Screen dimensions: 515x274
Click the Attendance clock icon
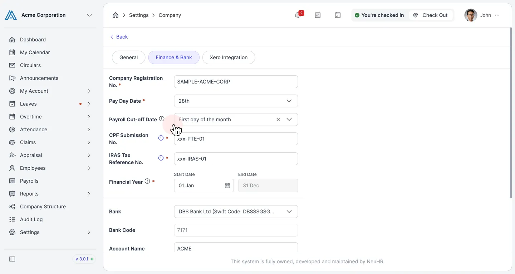(12, 130)
